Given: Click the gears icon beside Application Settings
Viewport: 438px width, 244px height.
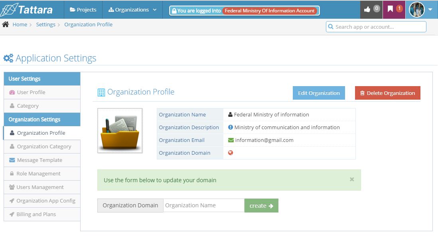Looking at the screenshot, I should (8, 58).
